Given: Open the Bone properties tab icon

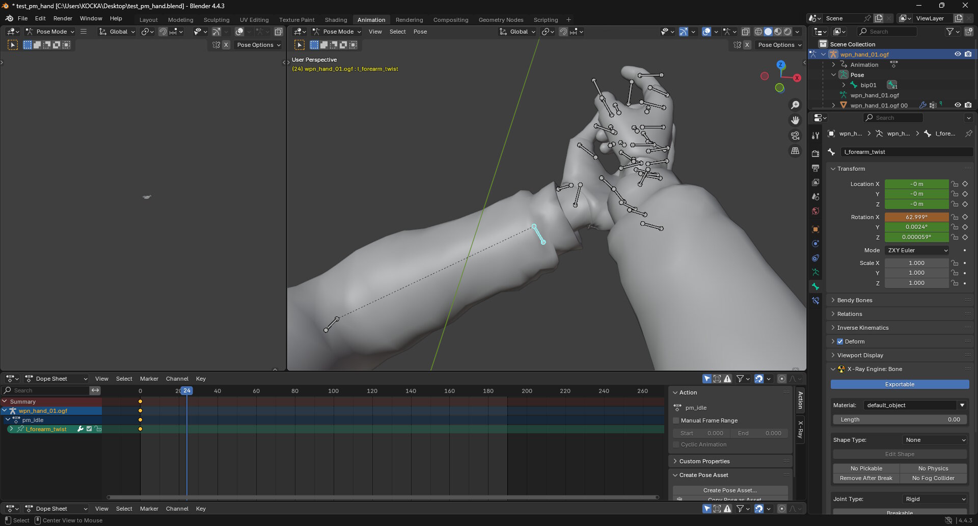Looking at the screenshot, I should 816,287.
